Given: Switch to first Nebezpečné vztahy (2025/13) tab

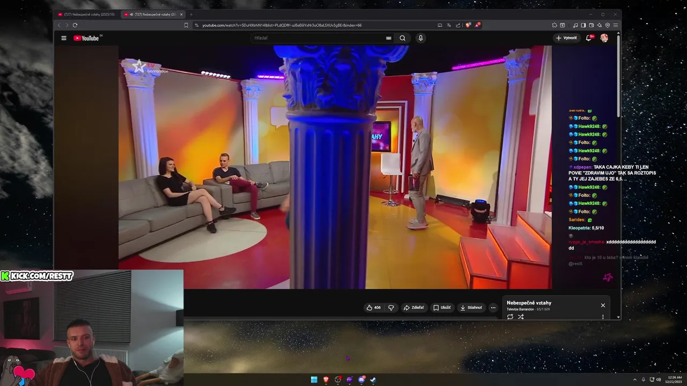Looking at the screenshot, I should (x=87, y=14).
